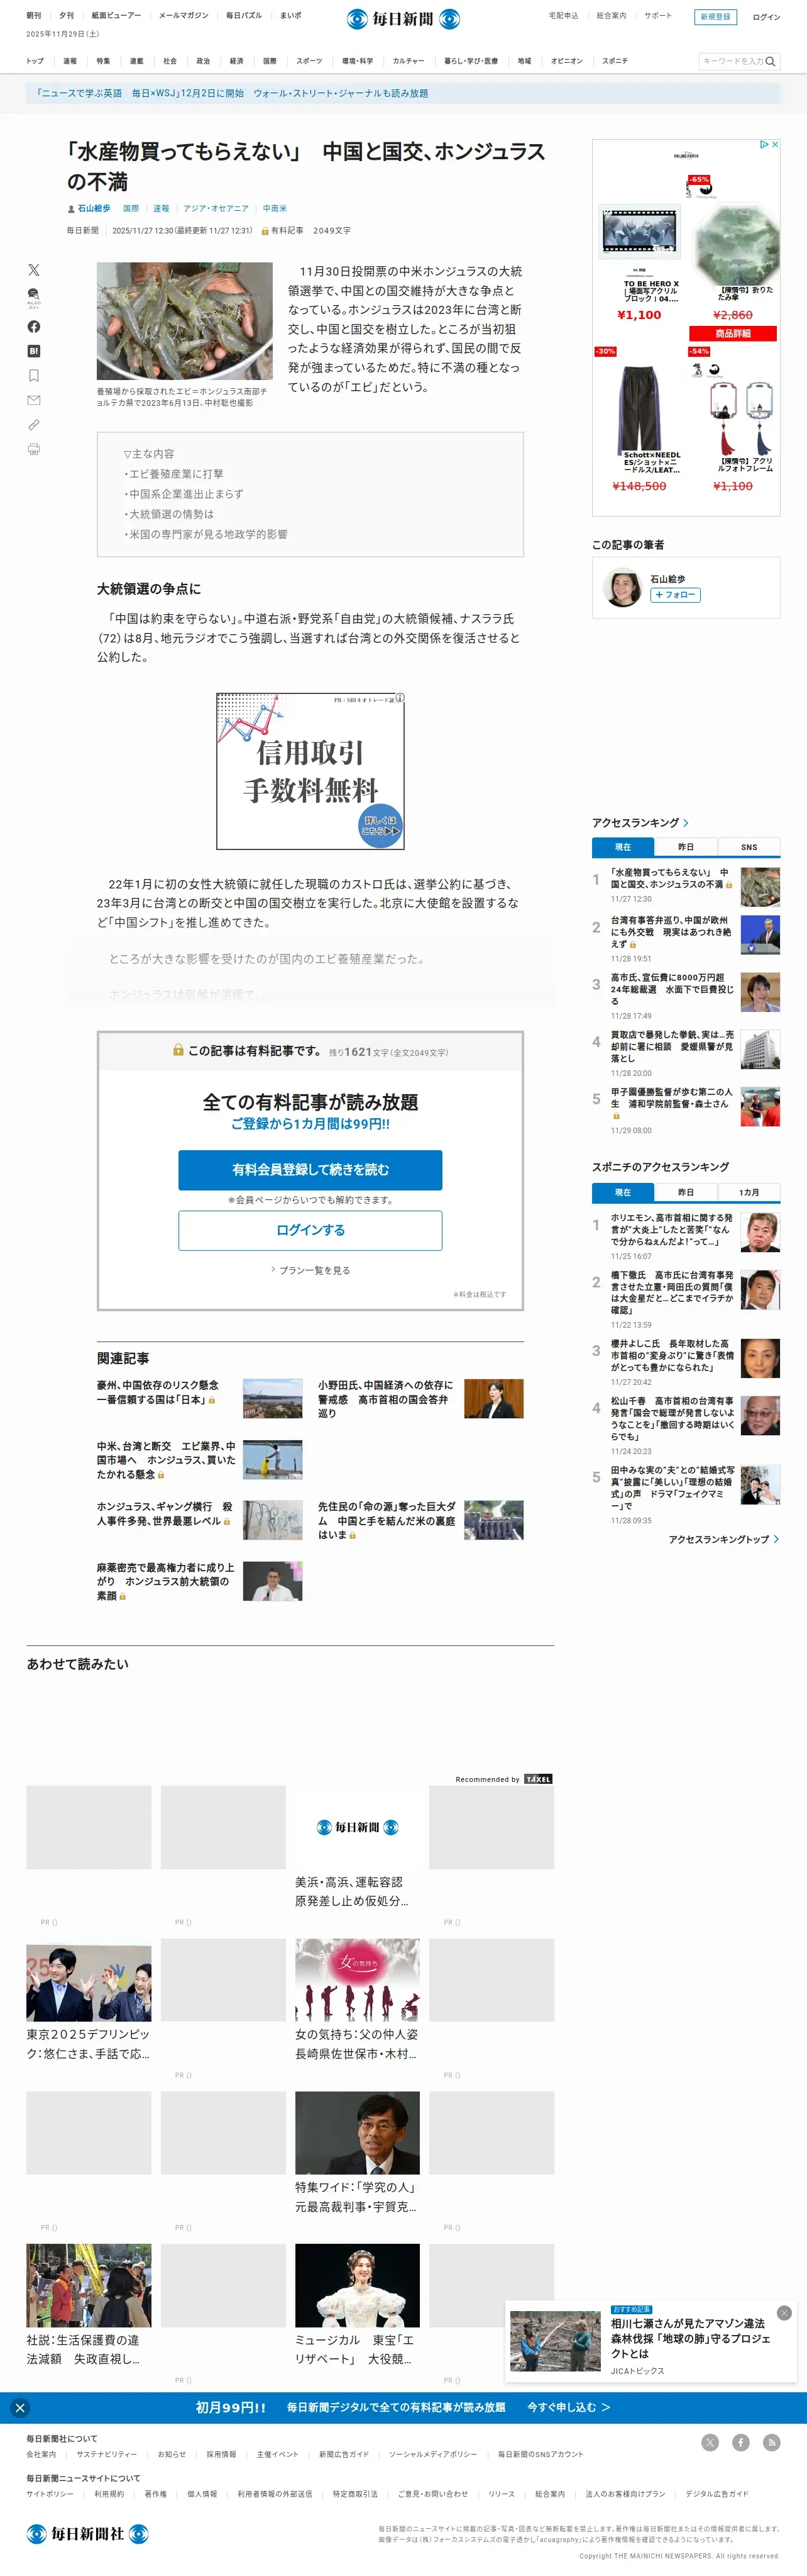Screen dimensions: 807x2576
Task: Open the footer X social icon
Action: [x=710, y=2442]
